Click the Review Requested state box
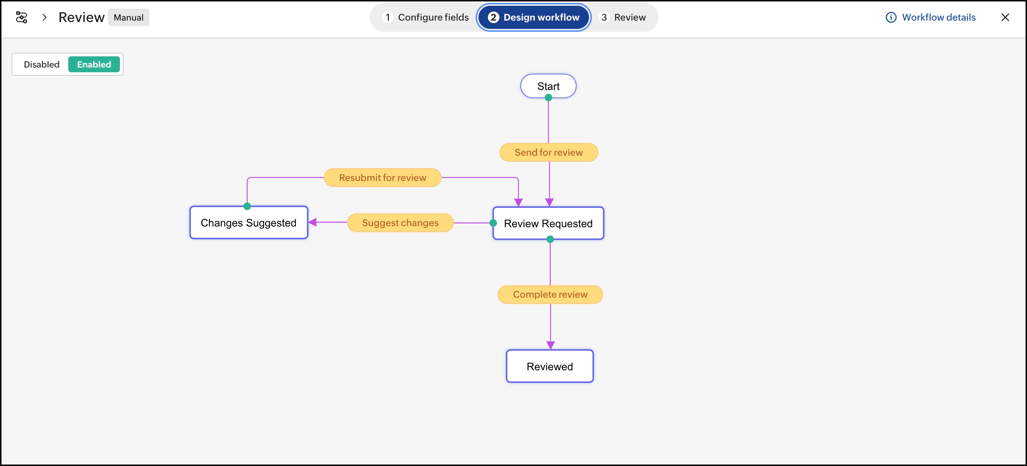This screenshot has height=466, width=1027. (548, 223)
